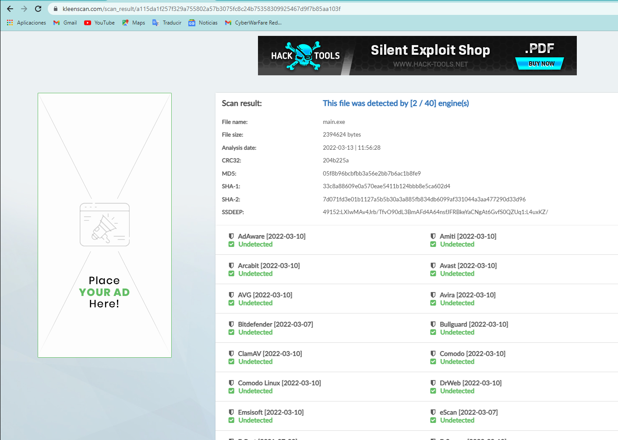618x440 pixels.
Task: Click the shield icon beside AVG
Action: point(231,295)
